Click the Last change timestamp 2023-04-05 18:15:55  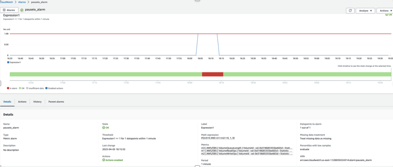coord(114,149)
